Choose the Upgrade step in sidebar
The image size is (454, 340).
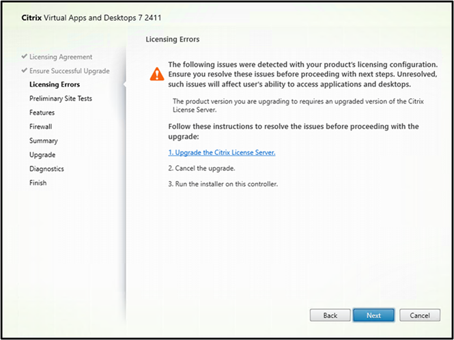[x=42, y=155]
